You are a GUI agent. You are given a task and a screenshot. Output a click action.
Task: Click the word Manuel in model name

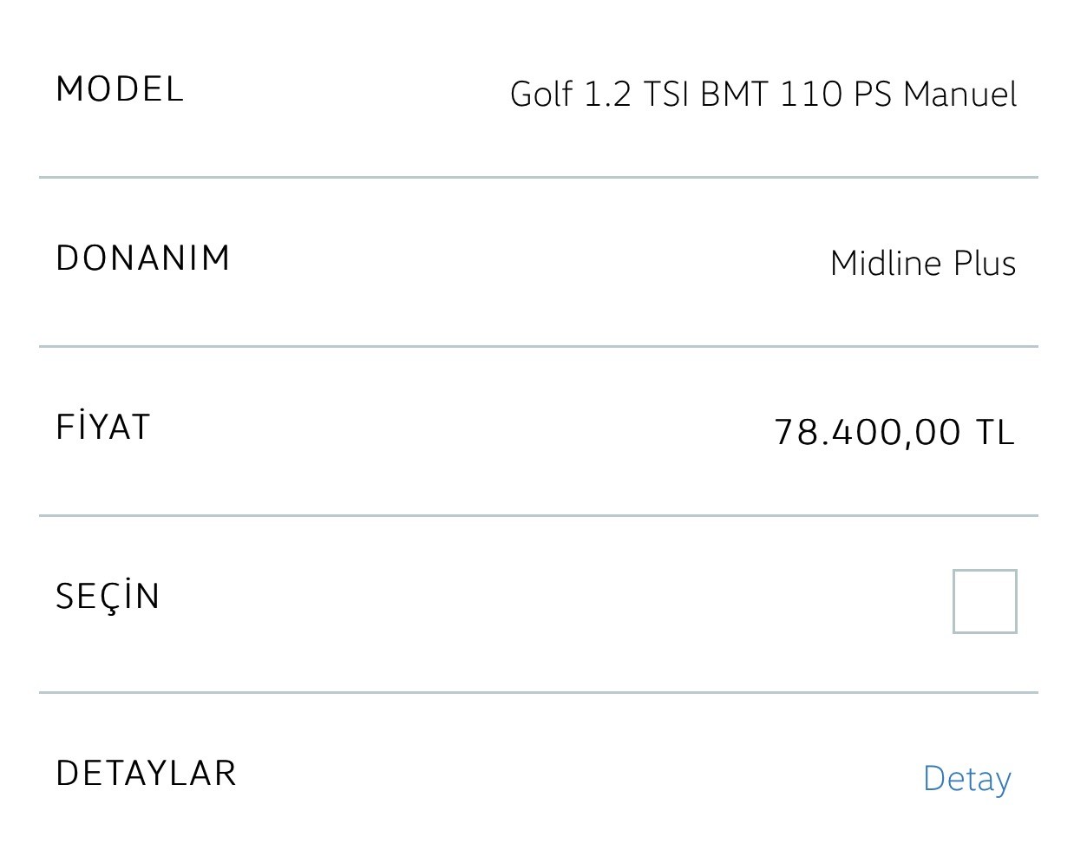pyautogui.click(x=959, y=94)
